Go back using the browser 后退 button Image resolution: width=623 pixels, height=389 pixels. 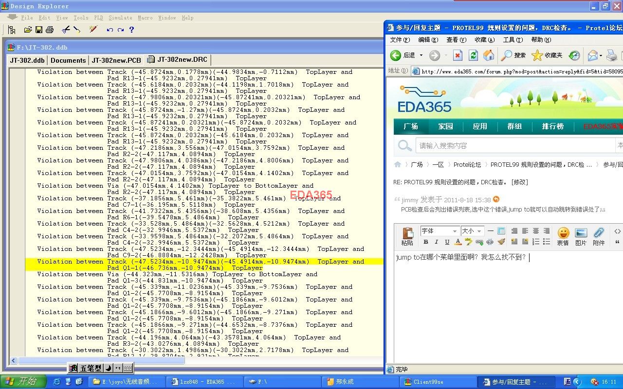pos(403,55)
